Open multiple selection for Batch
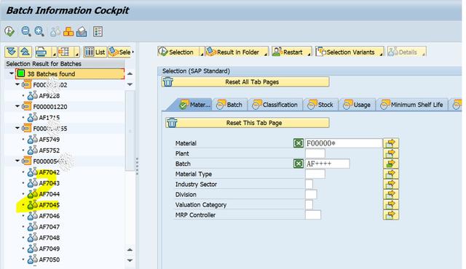466x269 pixels. click(391, 164)
